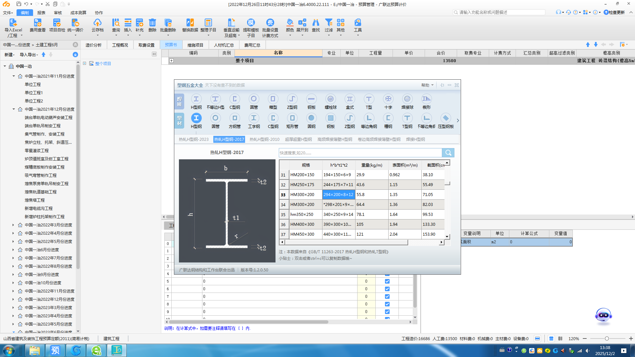Click the magnifier search button in steel dialog
The width and height of the screenshot is (635, 357).
(448, 153)
